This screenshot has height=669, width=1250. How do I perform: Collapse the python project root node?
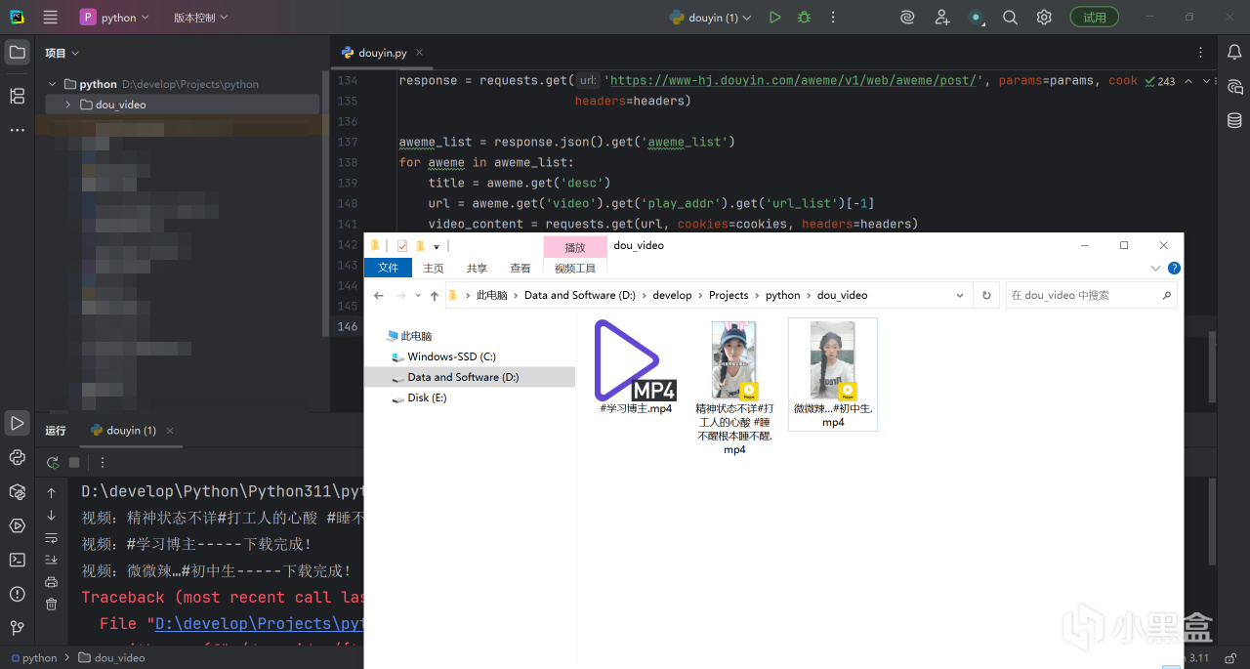[x=53, y=84]
